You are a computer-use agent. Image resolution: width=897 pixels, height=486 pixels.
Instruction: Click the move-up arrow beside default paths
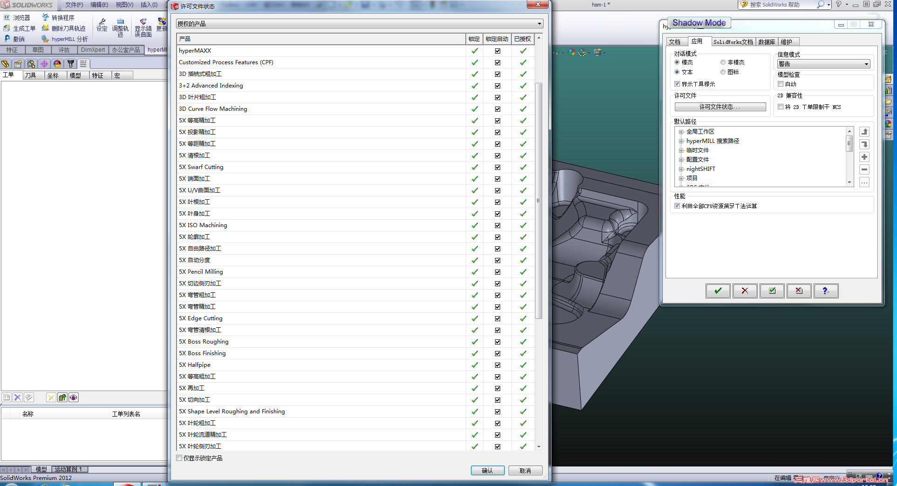pos(864,132)
